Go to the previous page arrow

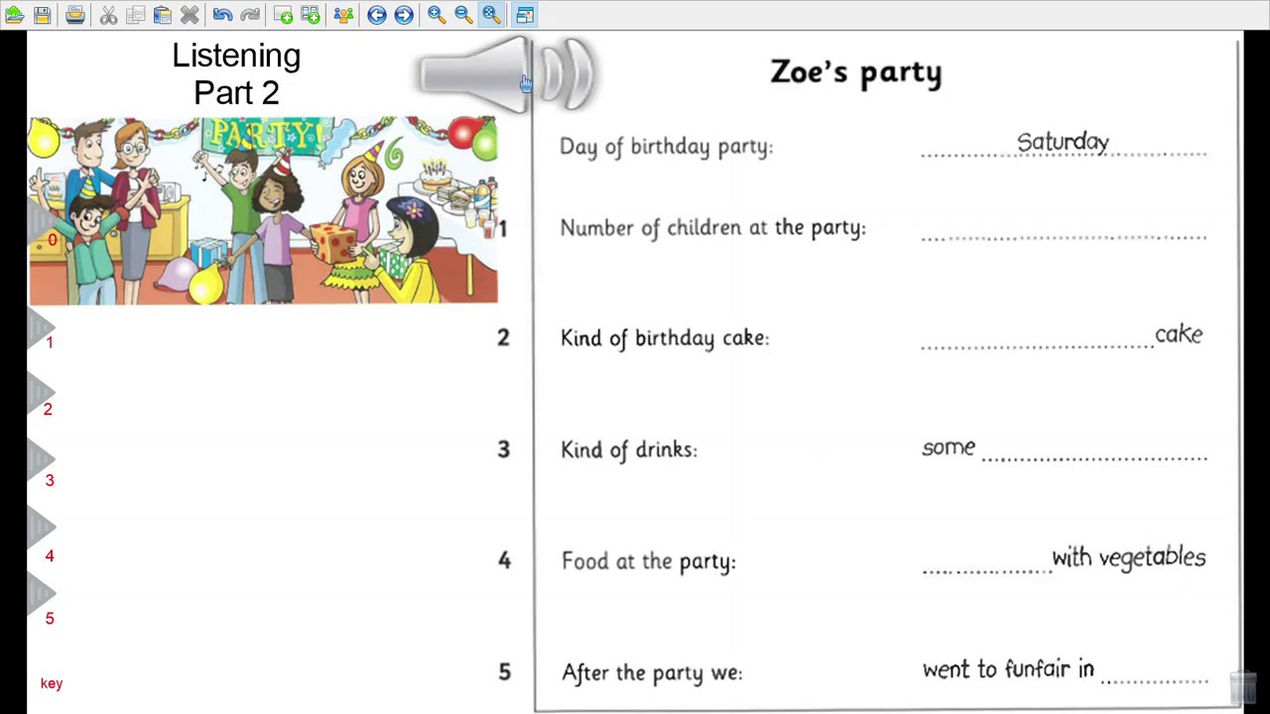coord(377,15)
